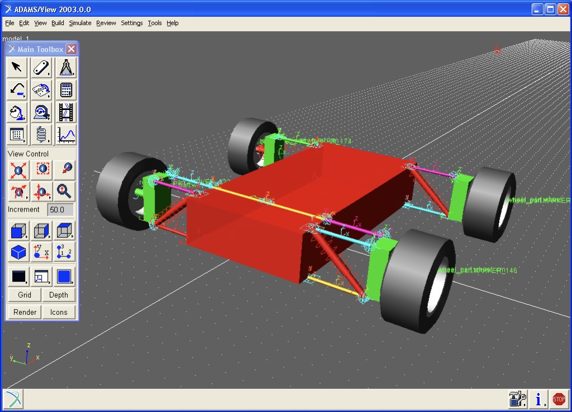Expand the Undo tool stack

[x=17, y=90]
